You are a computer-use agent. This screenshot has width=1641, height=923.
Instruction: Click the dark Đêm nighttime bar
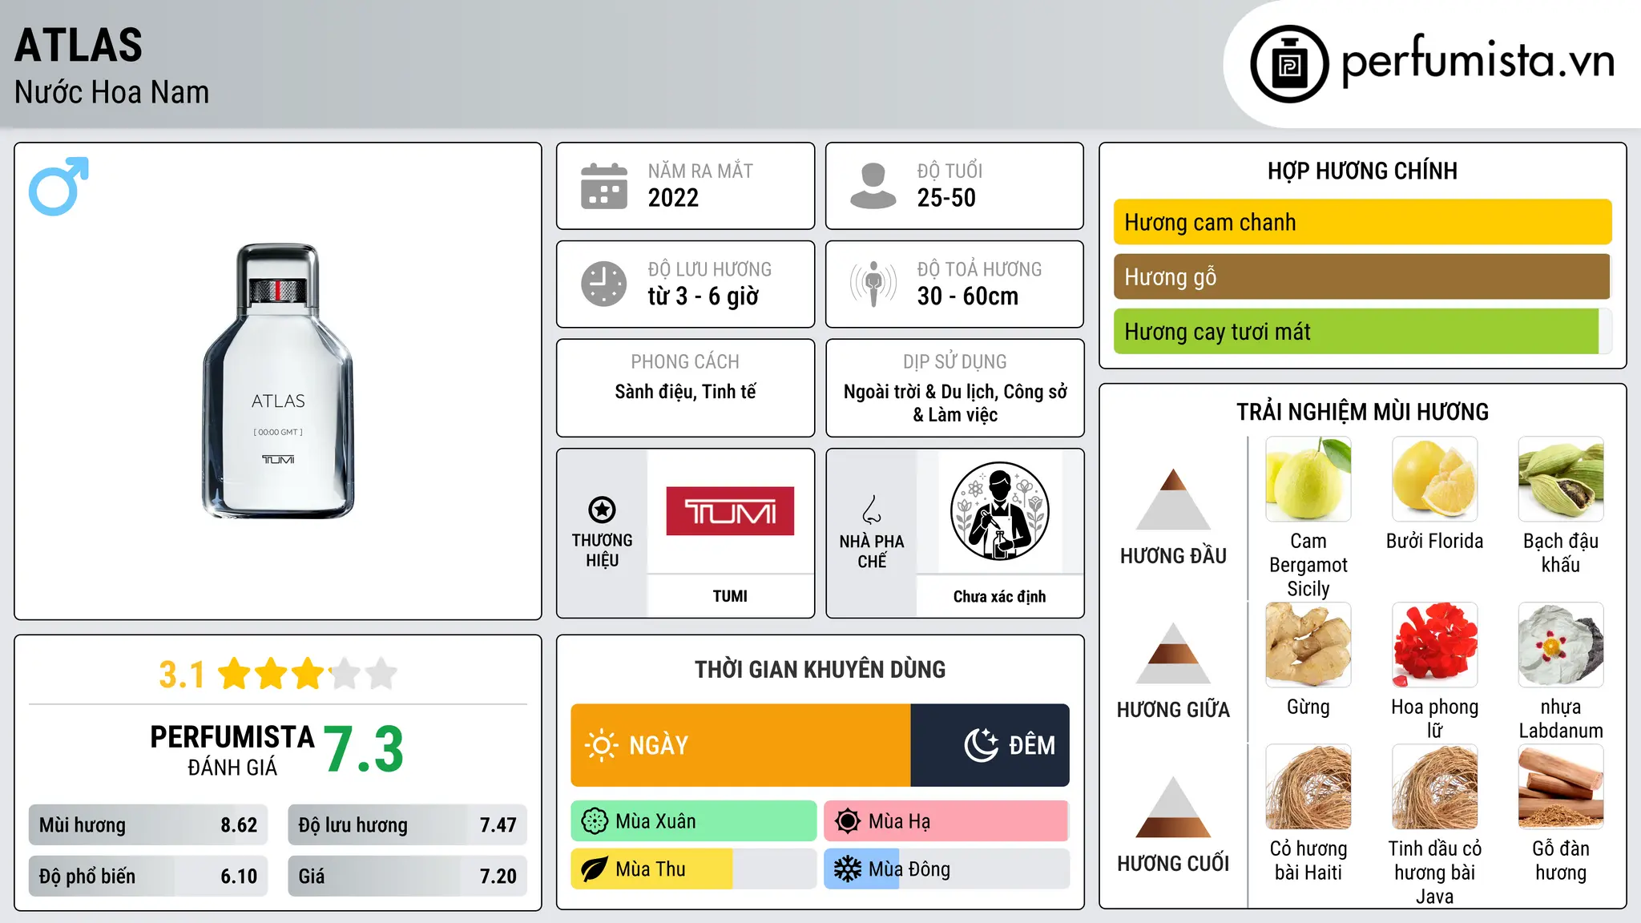coord(990,745)
